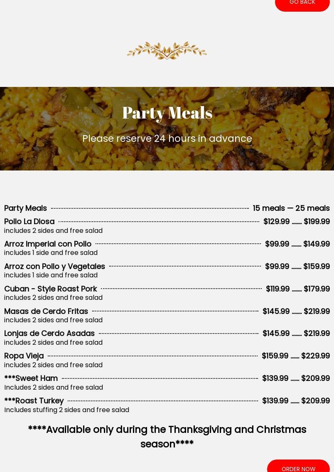Click the "Includes stuffing 2 sides" description
The width and height of the screenshot is (334, 472).
(66, 410)
